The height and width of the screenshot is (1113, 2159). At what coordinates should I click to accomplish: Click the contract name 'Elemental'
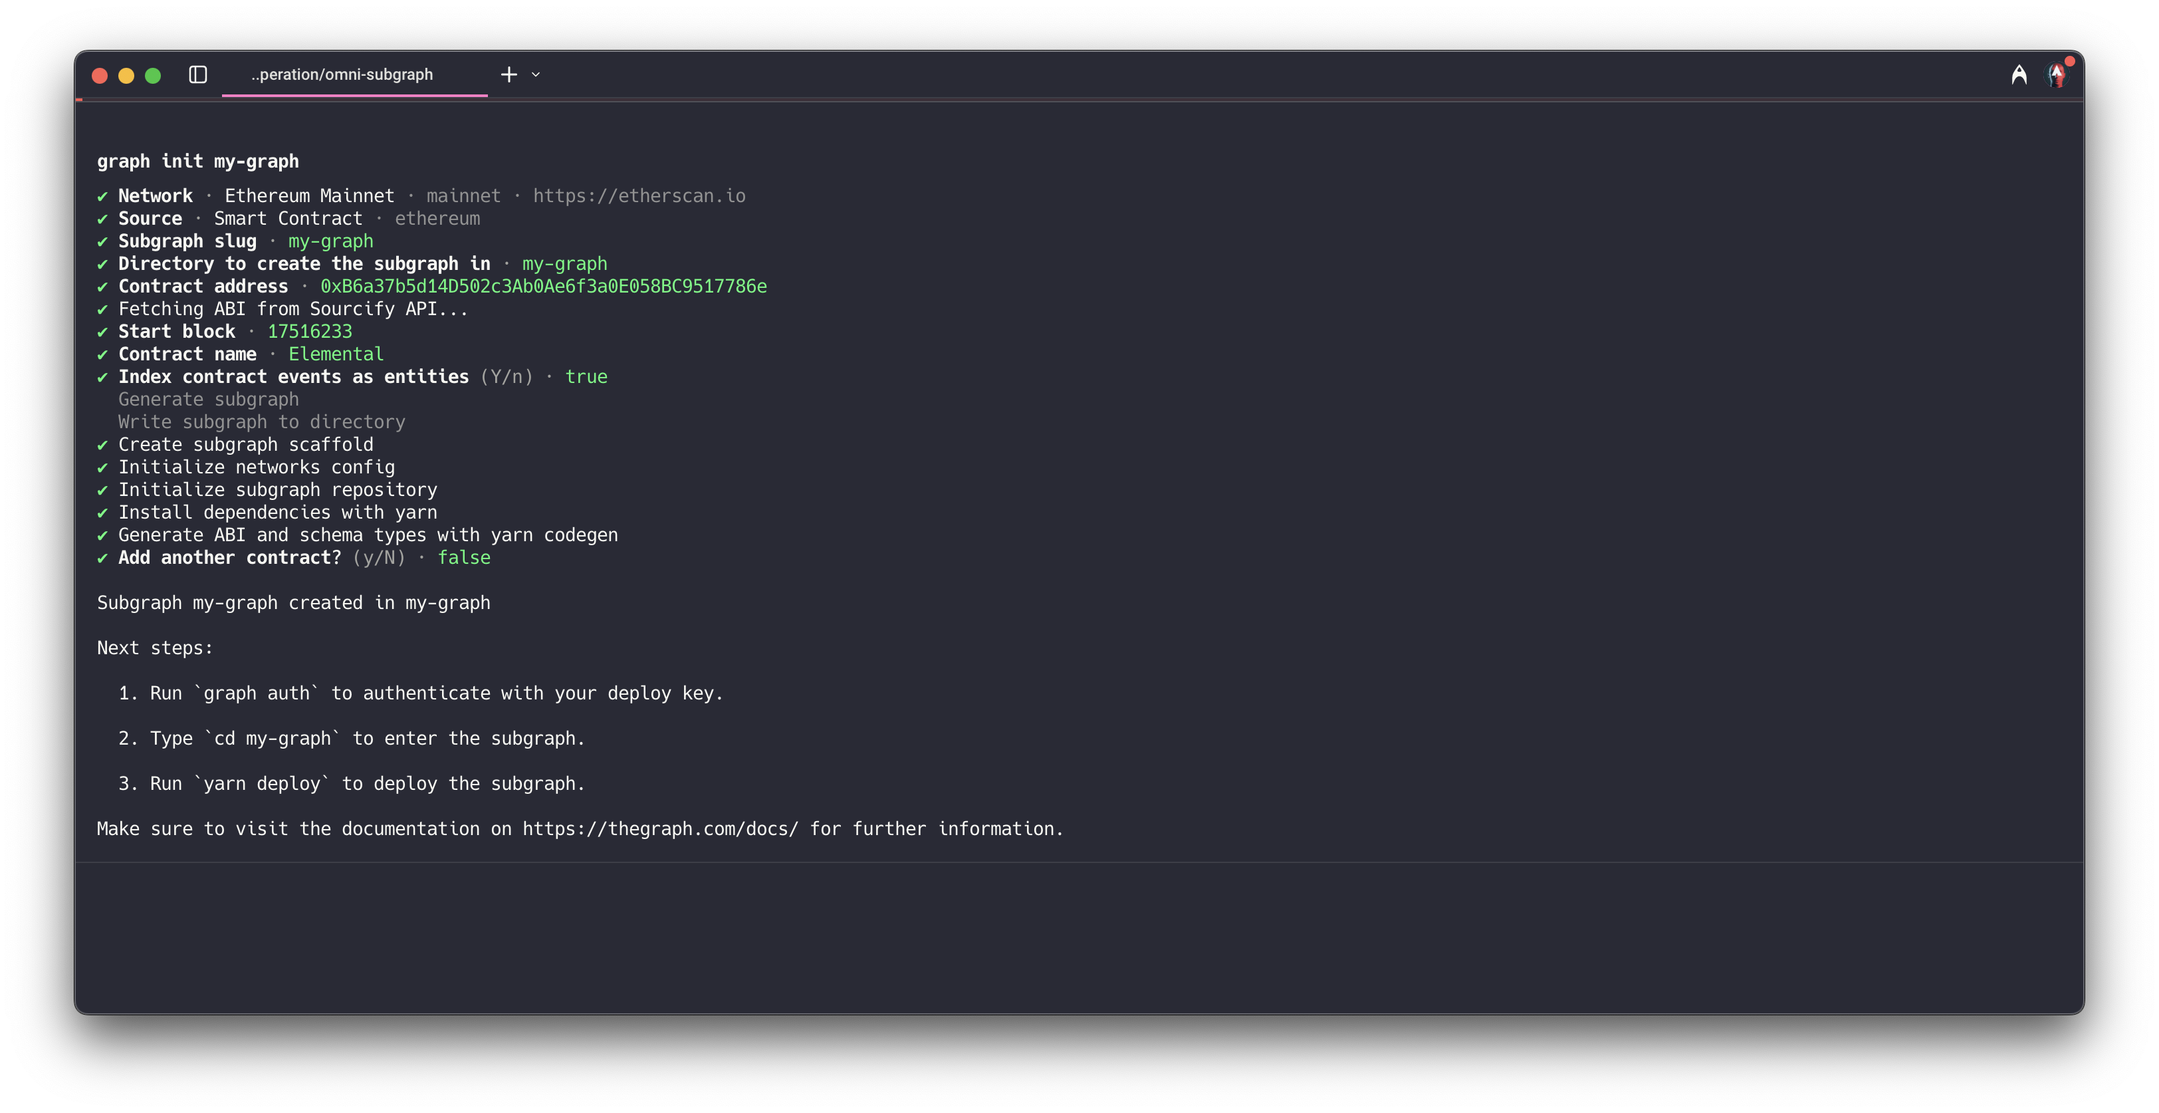tap(336, 354)
